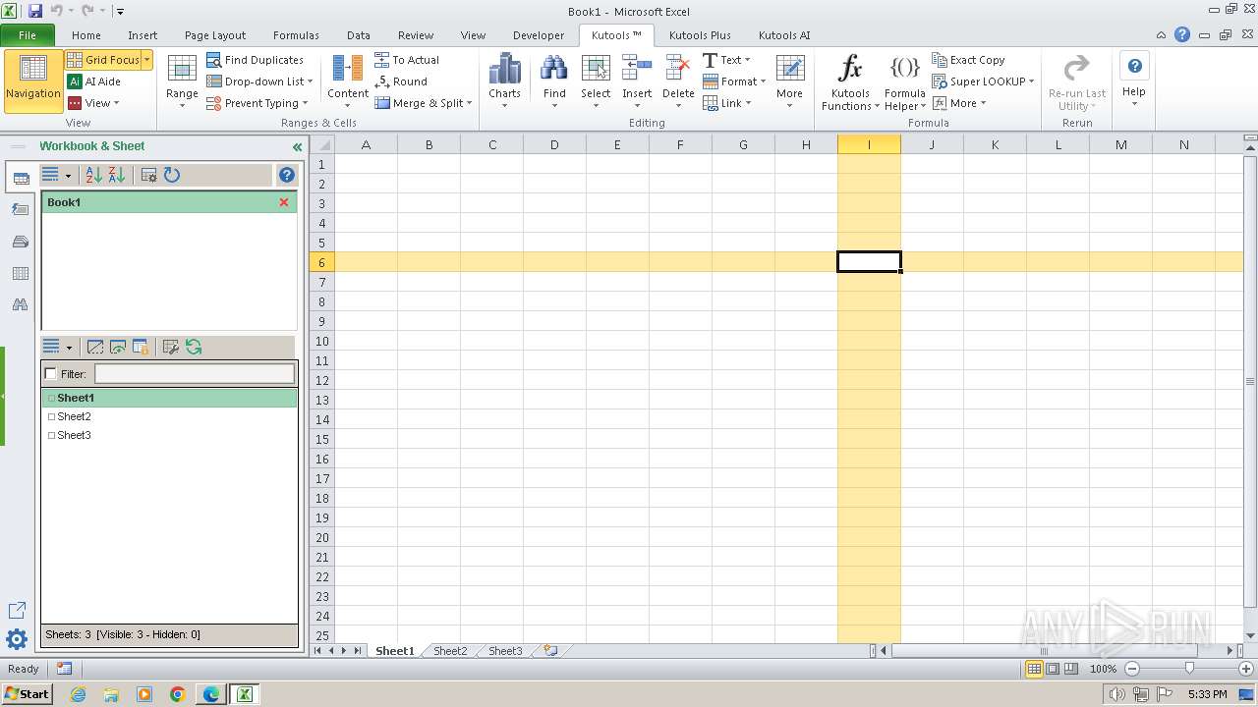This screenshot has width=1258, height=707.
Task: Open Kutools settings gear in sidebar
Action: pyautogui.click(x=17, y=640)
